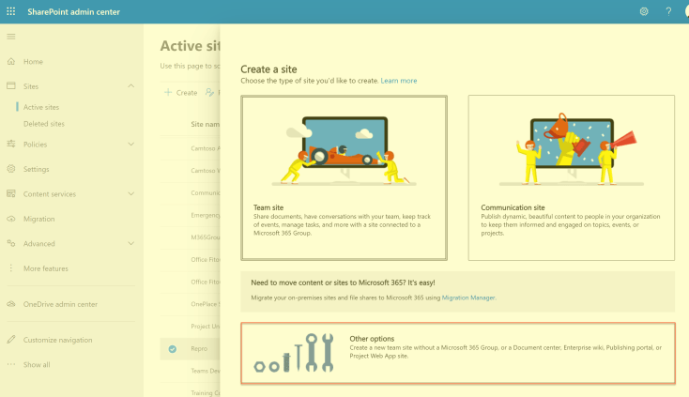This screenshot has width=689, height=397.
Task: Click the Customize navigation pencil icon
Action: [x=11, y=340]
